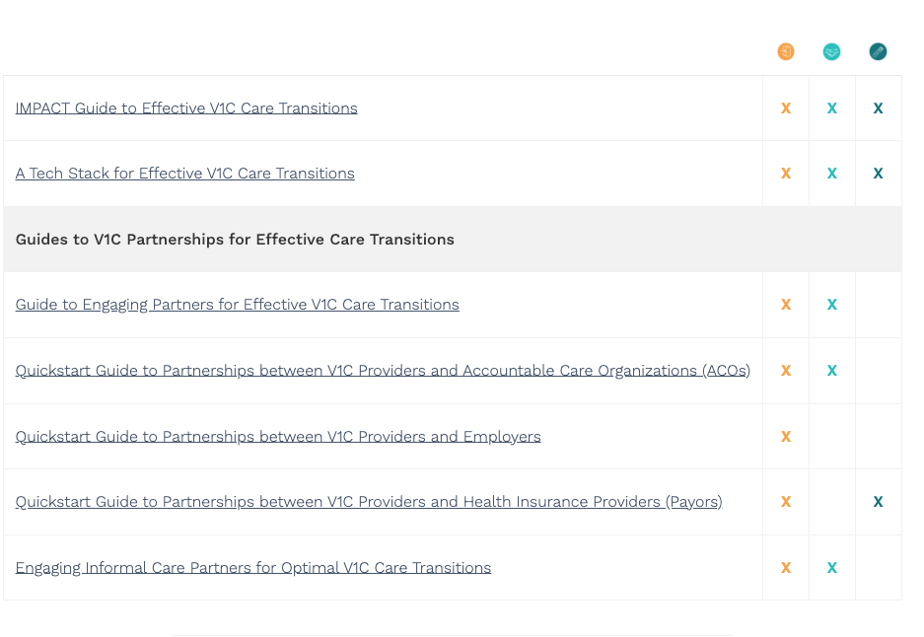Click dark teal X in the IMPACT Guide row
The height and width of the screenshot is (637, 924).
[x=878, y=108]
